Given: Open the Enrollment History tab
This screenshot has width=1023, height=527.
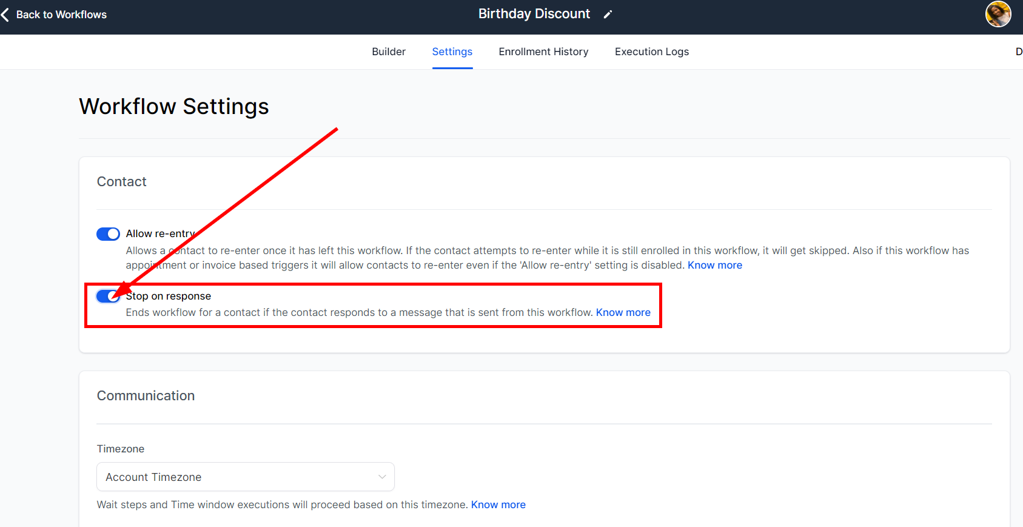Looking at the screenshot, I should point(543,52).
